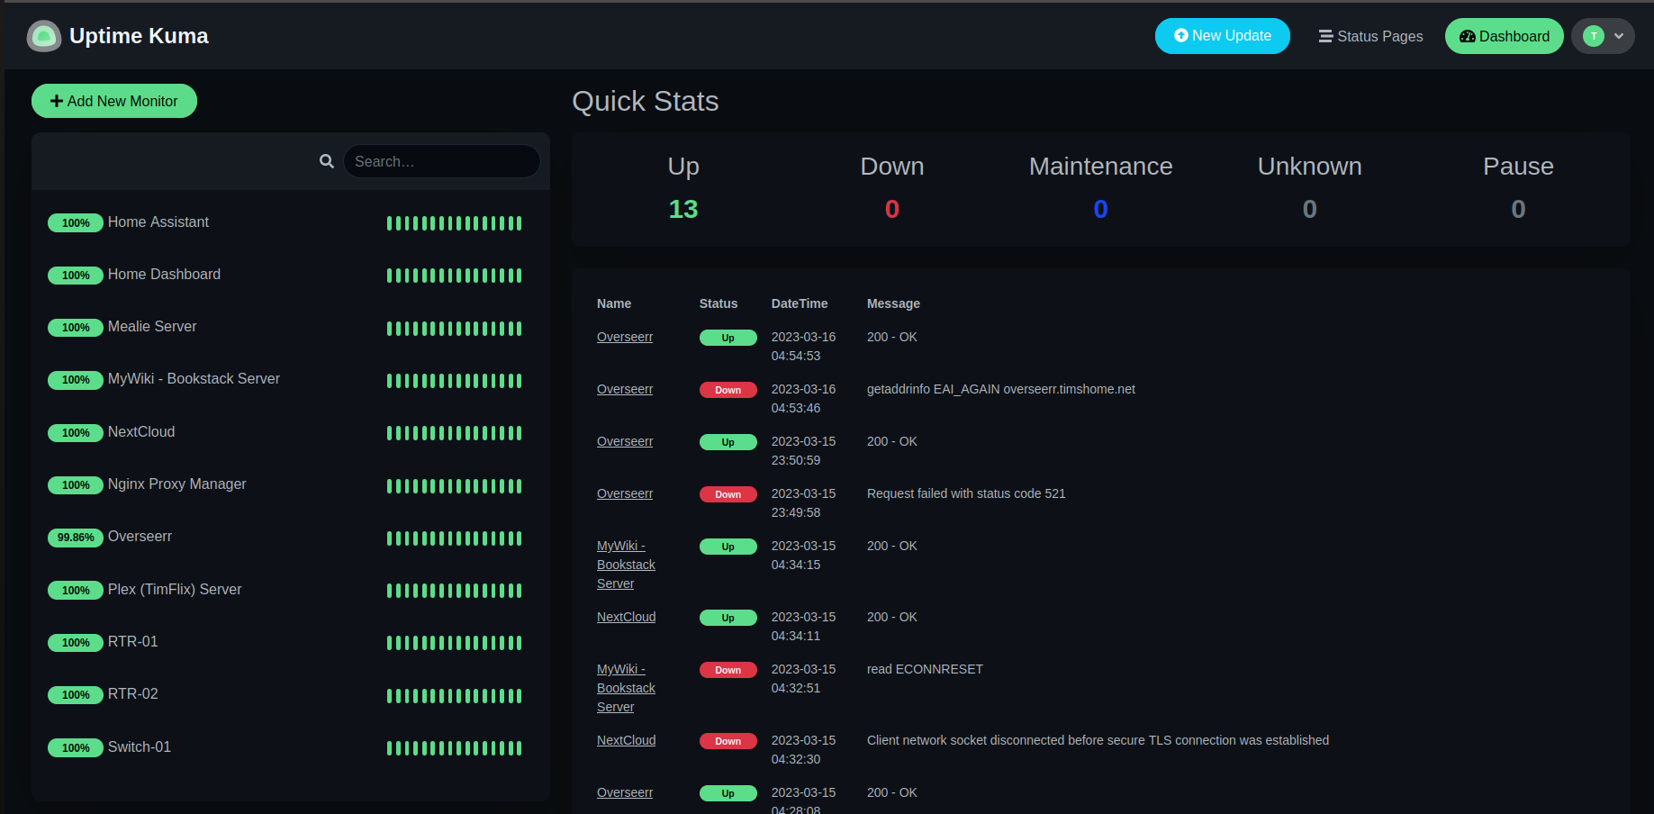1654x814 pixels.
Task: Open NextCloud link dated 04:34:11
Action: pyautogui.click(x=627, y=617)
